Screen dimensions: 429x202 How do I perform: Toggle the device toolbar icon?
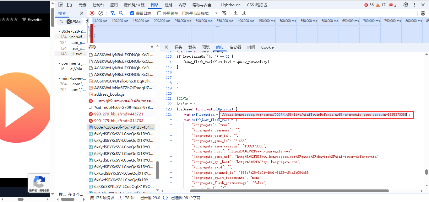click(69, 5)
